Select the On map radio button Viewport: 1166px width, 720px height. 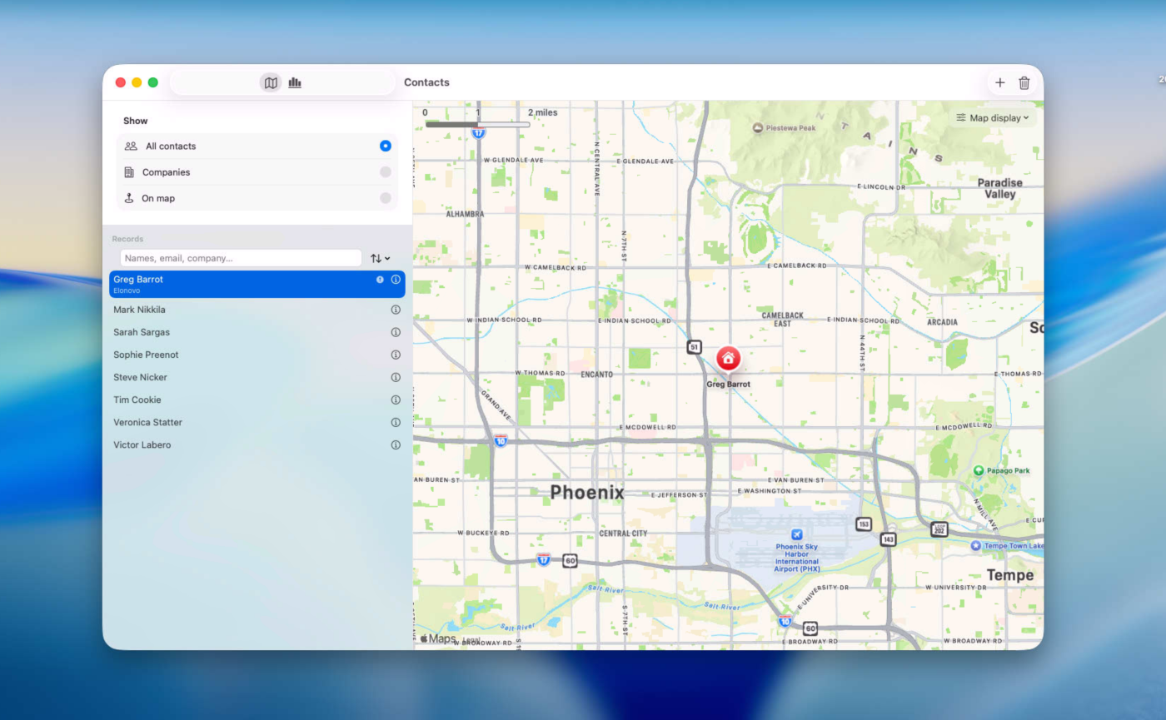385,198
